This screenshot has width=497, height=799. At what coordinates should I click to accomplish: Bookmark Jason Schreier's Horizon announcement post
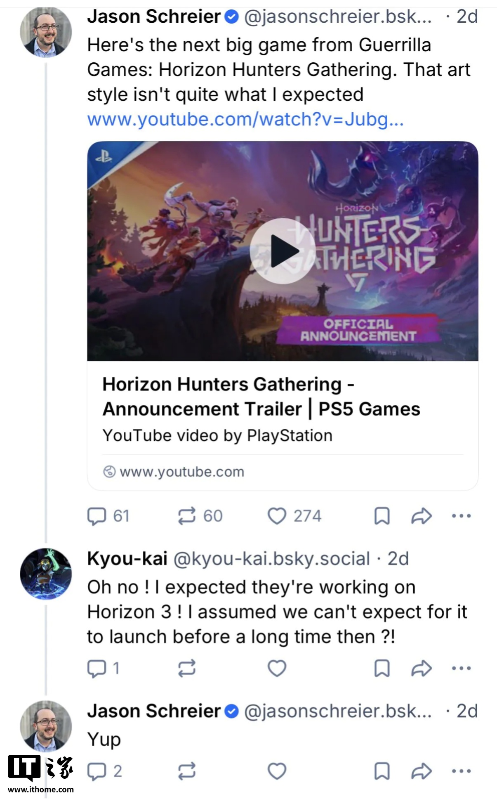pyautogui.click(x=382, y=516)
